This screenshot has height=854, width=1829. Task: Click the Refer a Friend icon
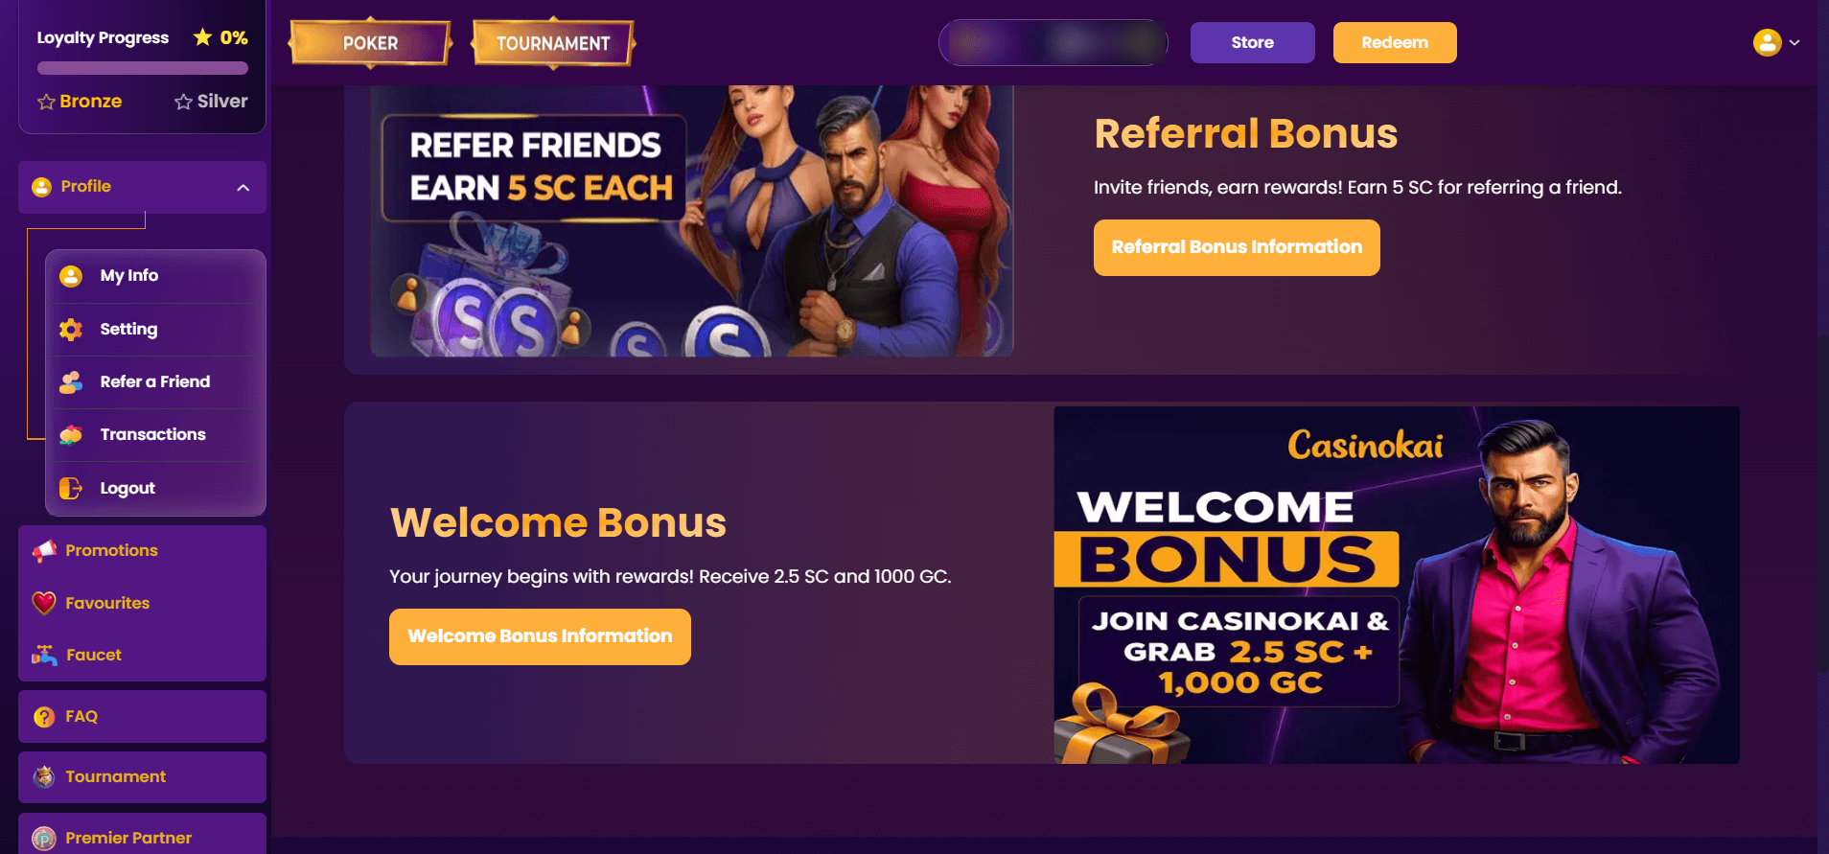(71, 382)
